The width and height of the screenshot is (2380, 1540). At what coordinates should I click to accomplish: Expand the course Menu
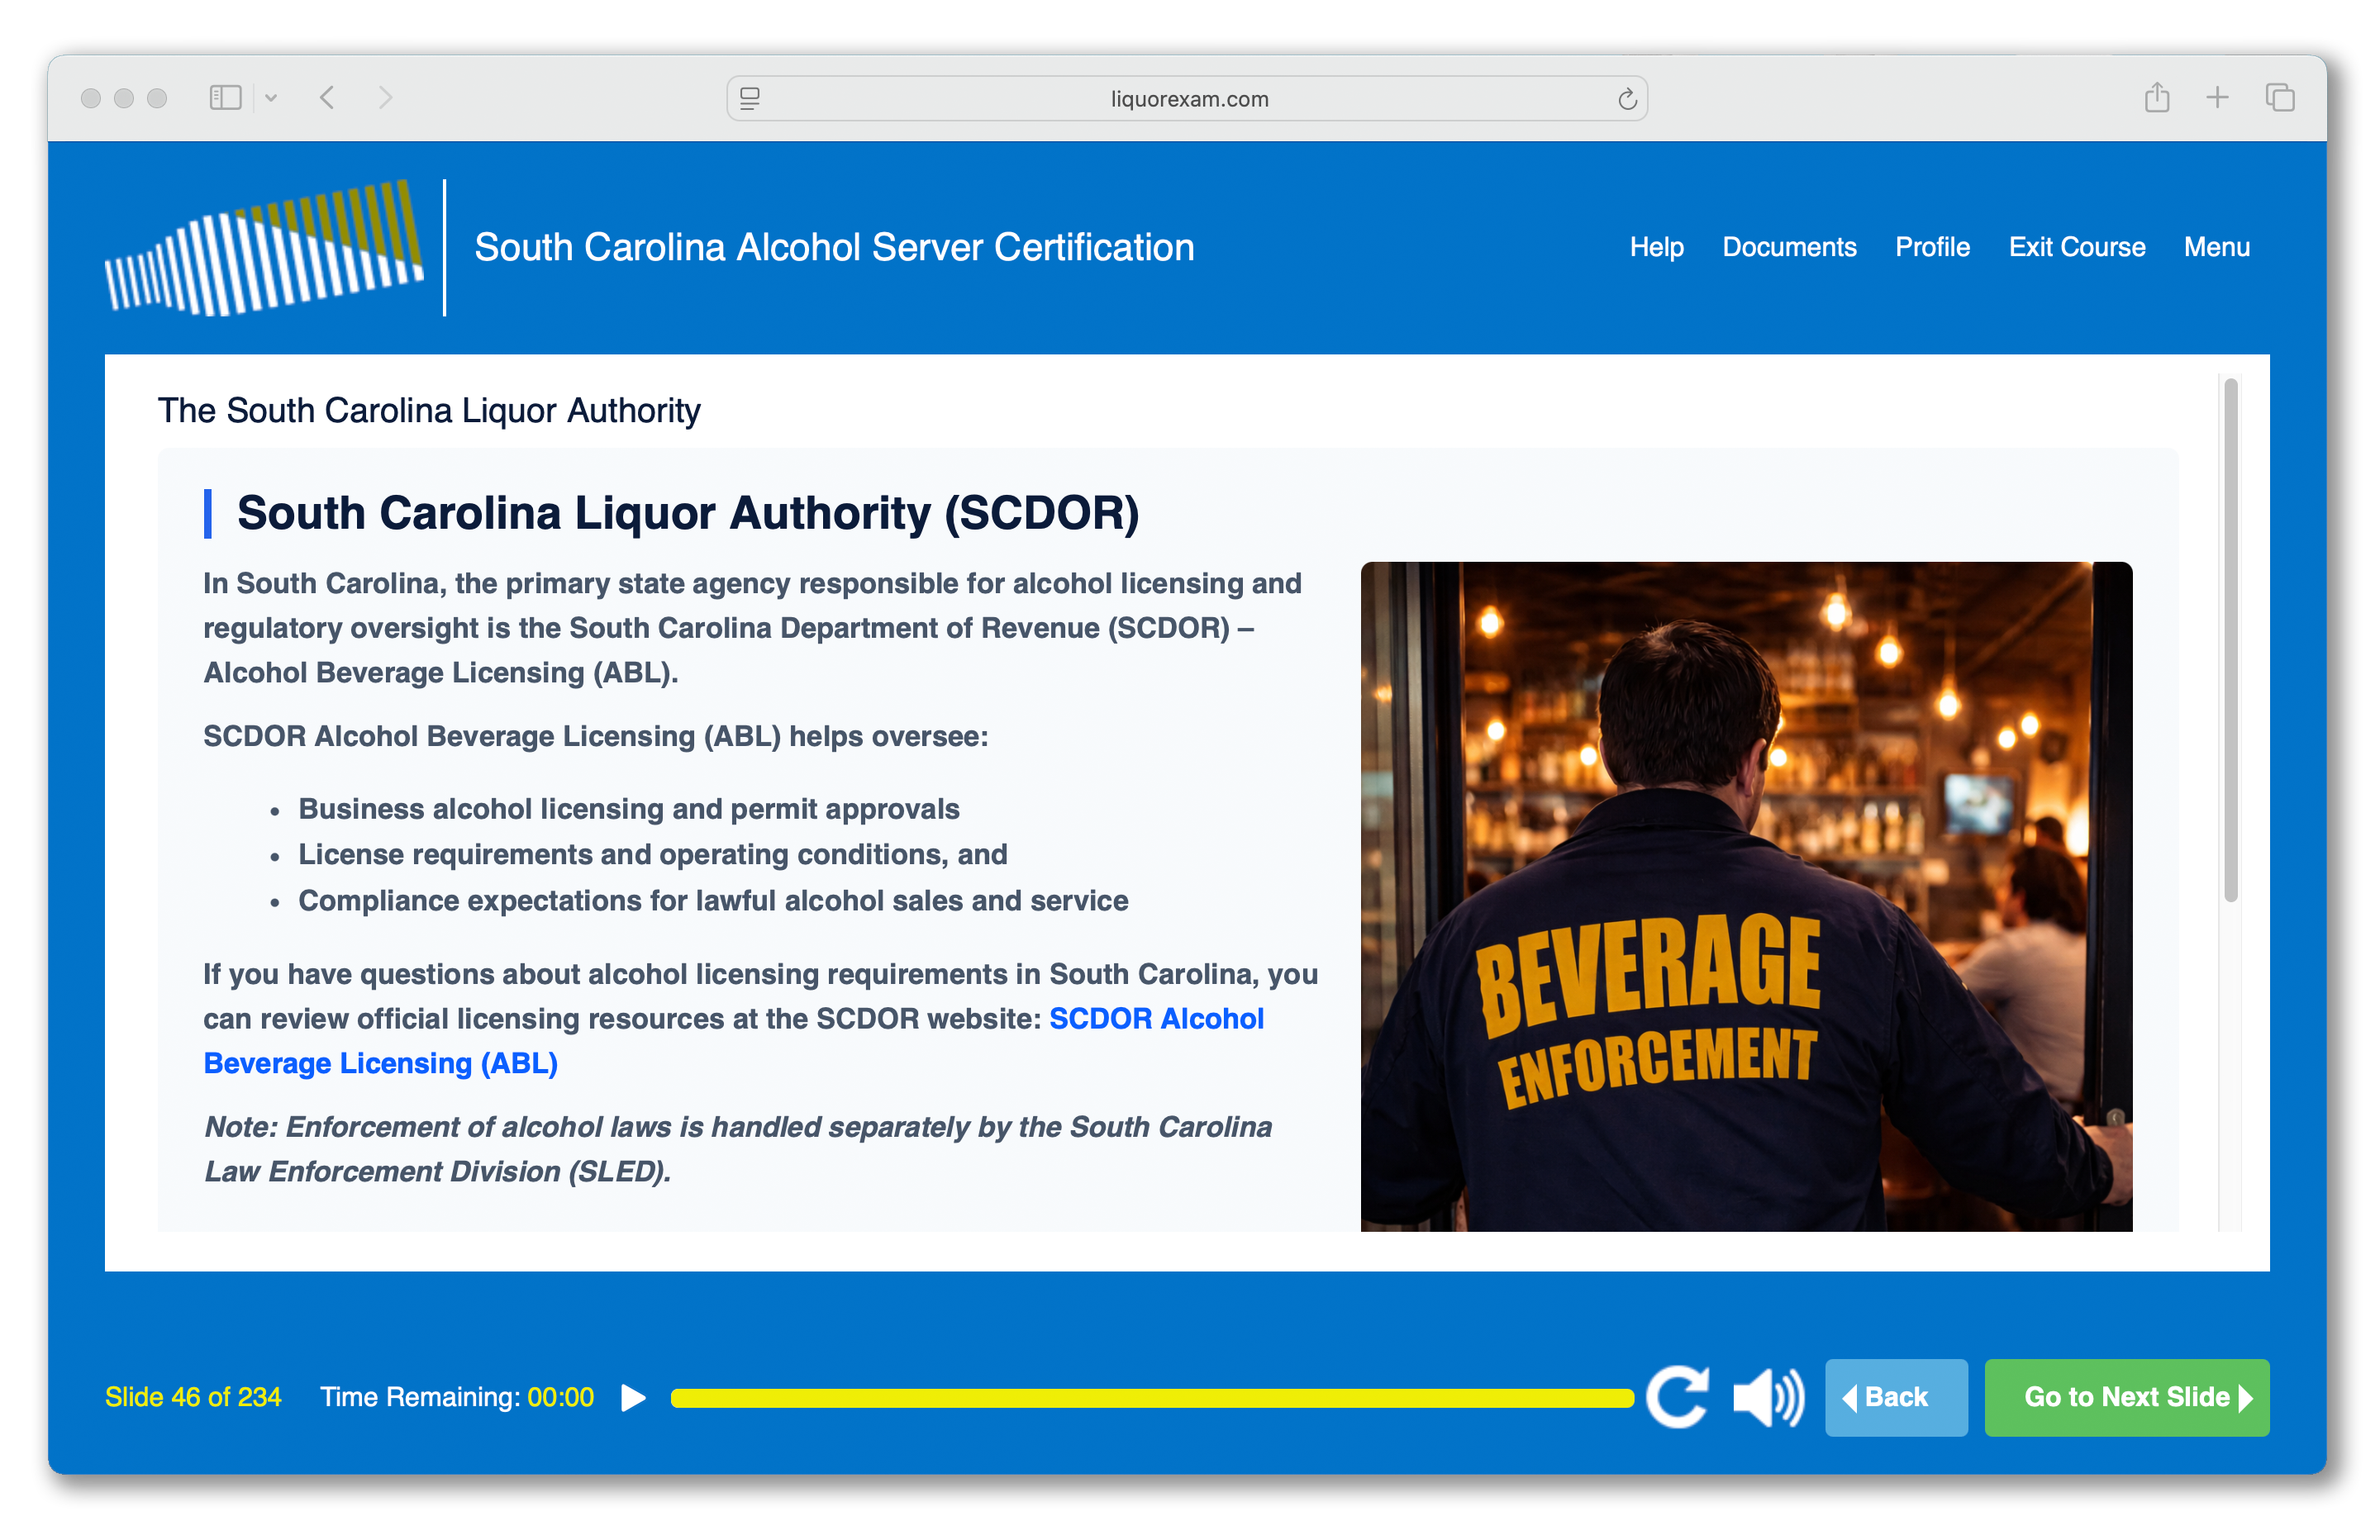pyautogui.click(x=2216, y=247)
